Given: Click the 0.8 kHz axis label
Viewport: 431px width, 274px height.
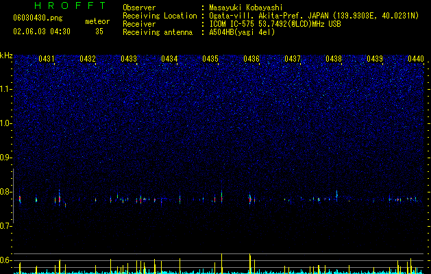Looking at the screenshot, I should click(x=5, y=192).
